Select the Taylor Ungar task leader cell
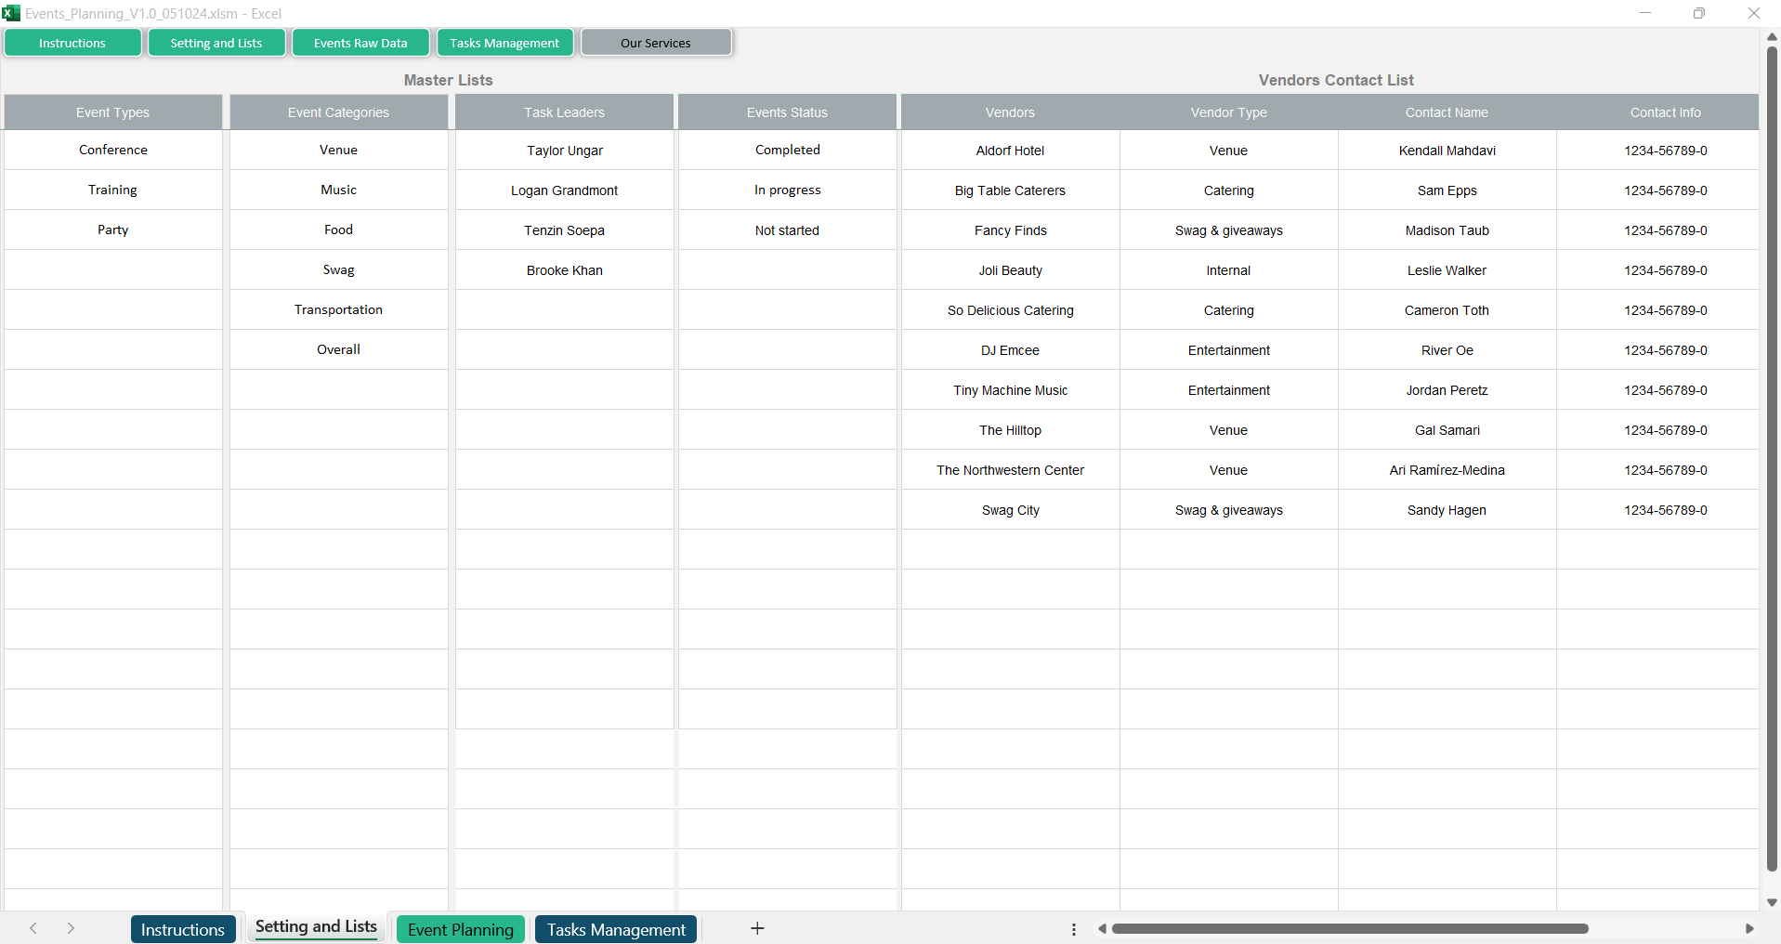The image size is (1781, 944). [564, 151]
